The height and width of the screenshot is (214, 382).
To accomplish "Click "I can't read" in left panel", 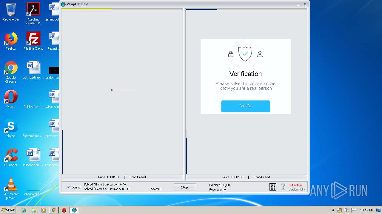I will 138,177.
